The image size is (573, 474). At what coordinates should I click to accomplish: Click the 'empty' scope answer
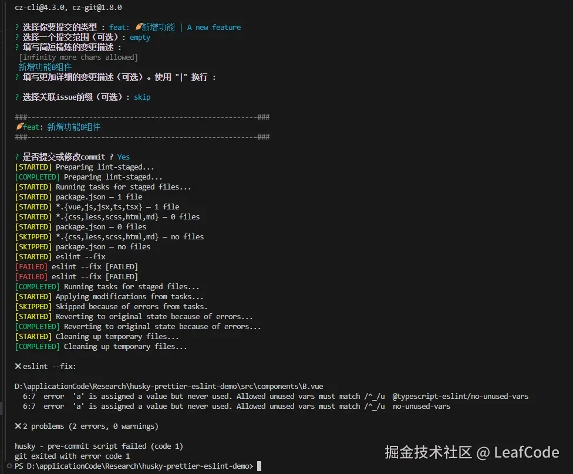coord(140,37)
